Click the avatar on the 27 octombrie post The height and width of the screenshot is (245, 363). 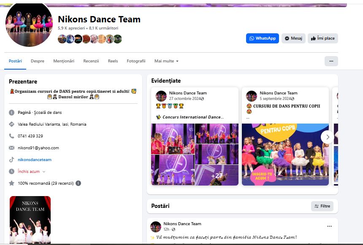click(161, 96)
